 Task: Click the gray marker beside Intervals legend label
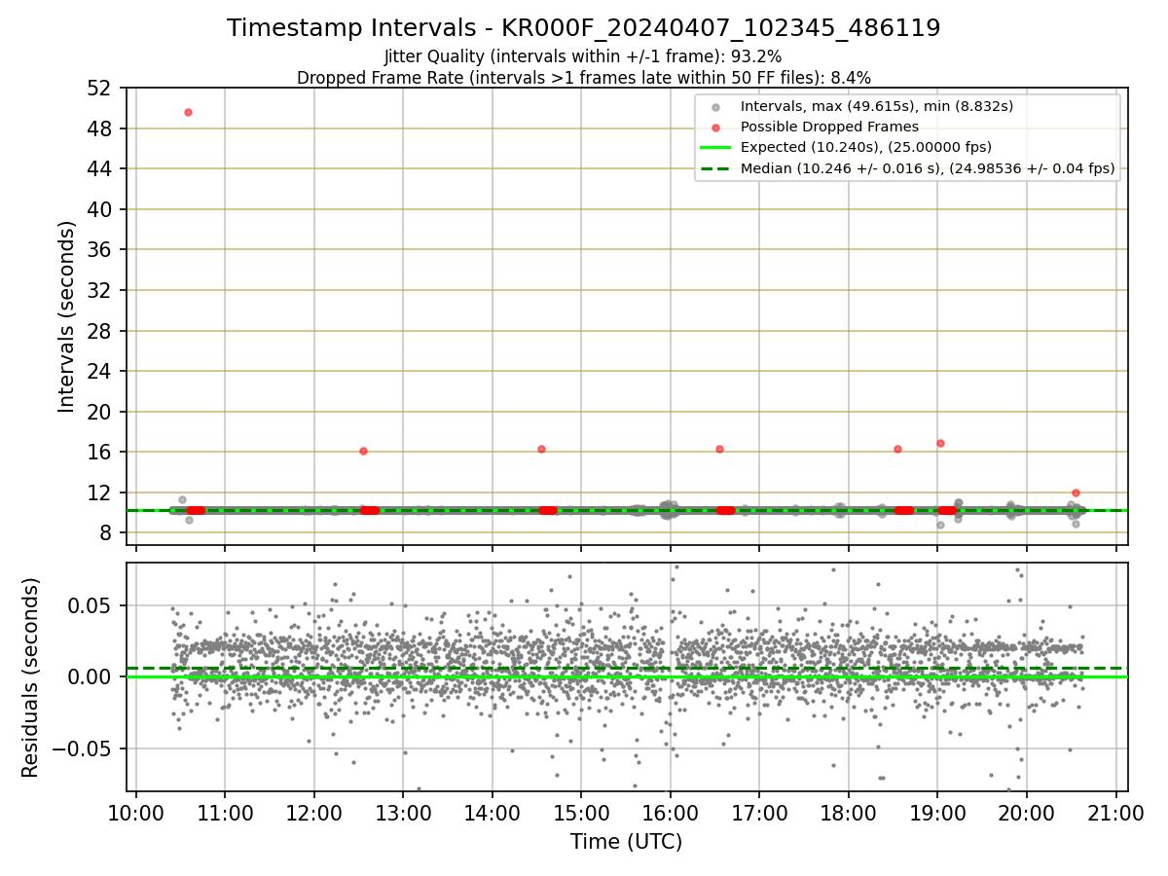pos(716,107)
